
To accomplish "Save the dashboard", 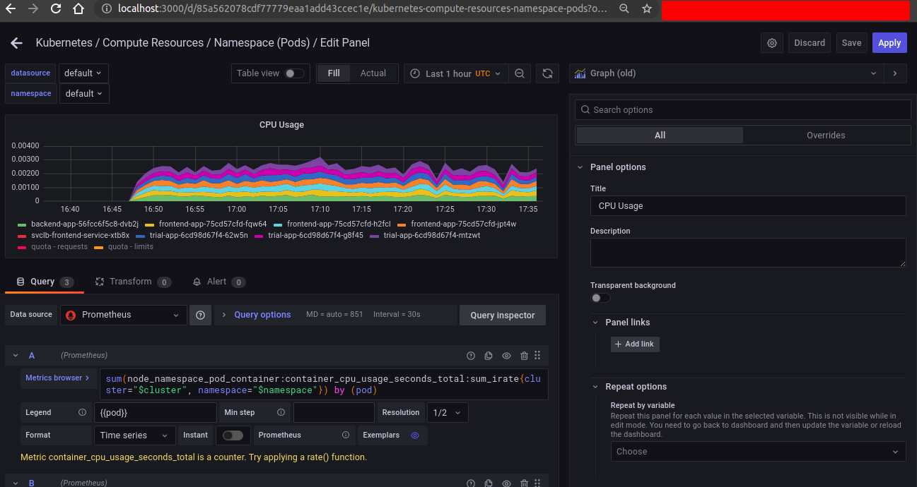I will (851, 43).
